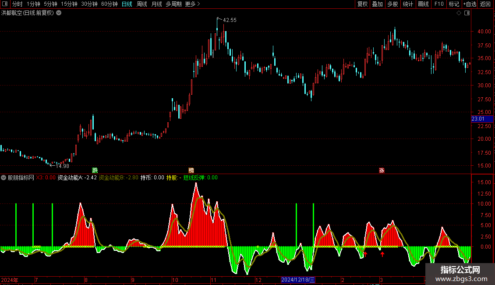Image resolution: width=495 pixels, height=285 pixels.
Task: Select the 日线 daily period
Action: 127,4
